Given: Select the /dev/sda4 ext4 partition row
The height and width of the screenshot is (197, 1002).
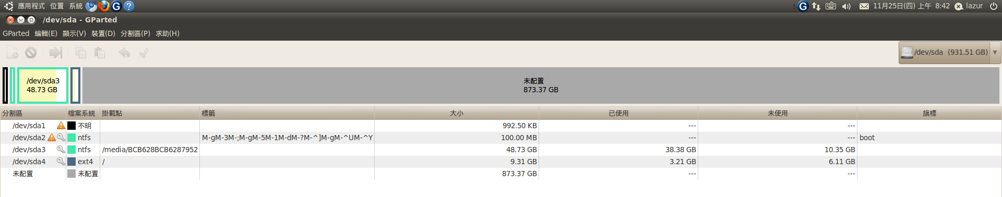Looking at the screenshot, I should coord(500,162).
